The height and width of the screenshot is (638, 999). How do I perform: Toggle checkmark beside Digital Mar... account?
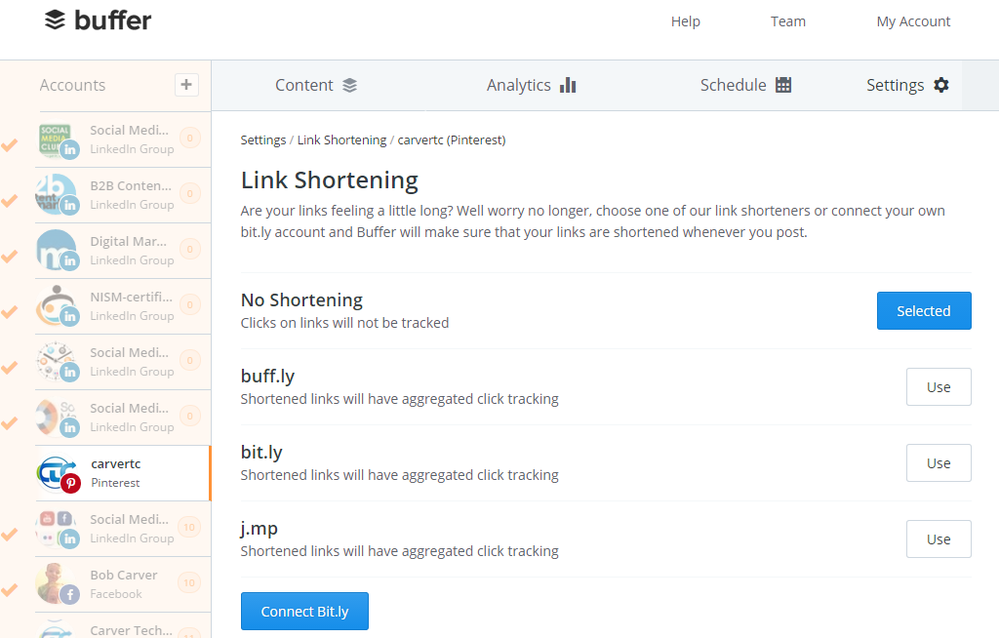pyautogui.click(x=10, y=257)
